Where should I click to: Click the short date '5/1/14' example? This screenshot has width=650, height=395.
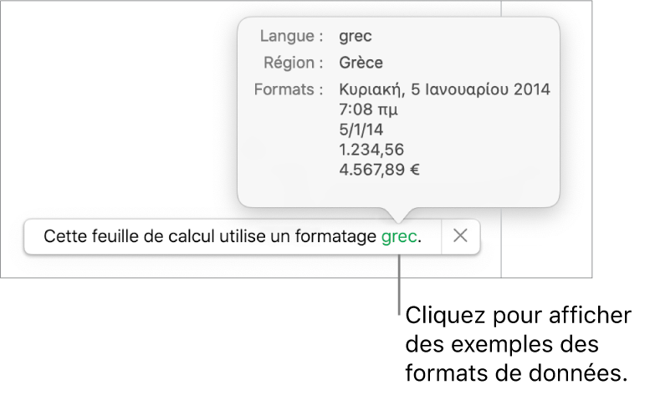click(x=361, y=129)
